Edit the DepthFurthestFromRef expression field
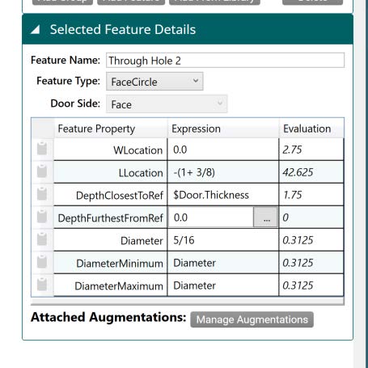This screenshot has height=368, width=368. (x=211, y=218)
